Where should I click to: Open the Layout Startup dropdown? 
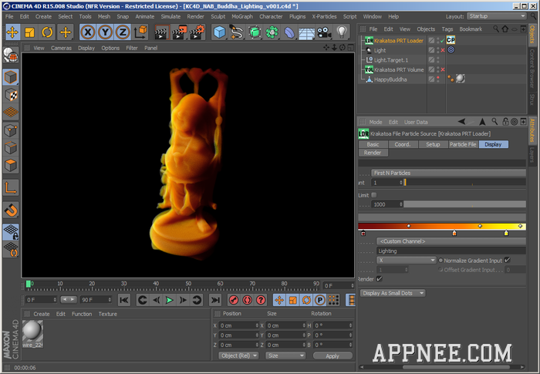coord(497,16)
